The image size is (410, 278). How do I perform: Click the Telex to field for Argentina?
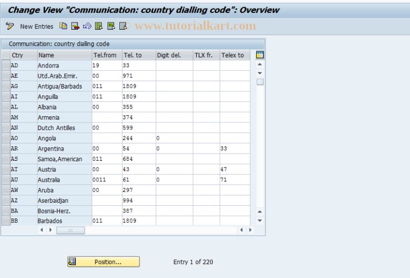point(235,148)
